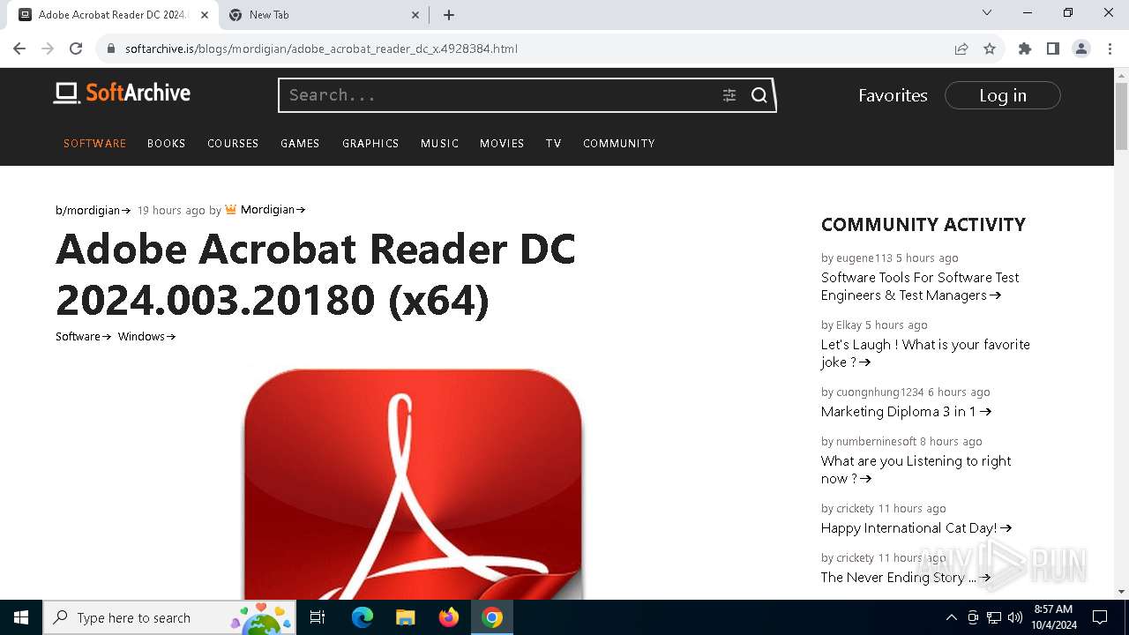The width and height of the screenshot is (1129, 635).
Task: Open the b/mordigian blog link
Action: click(93, 210)
